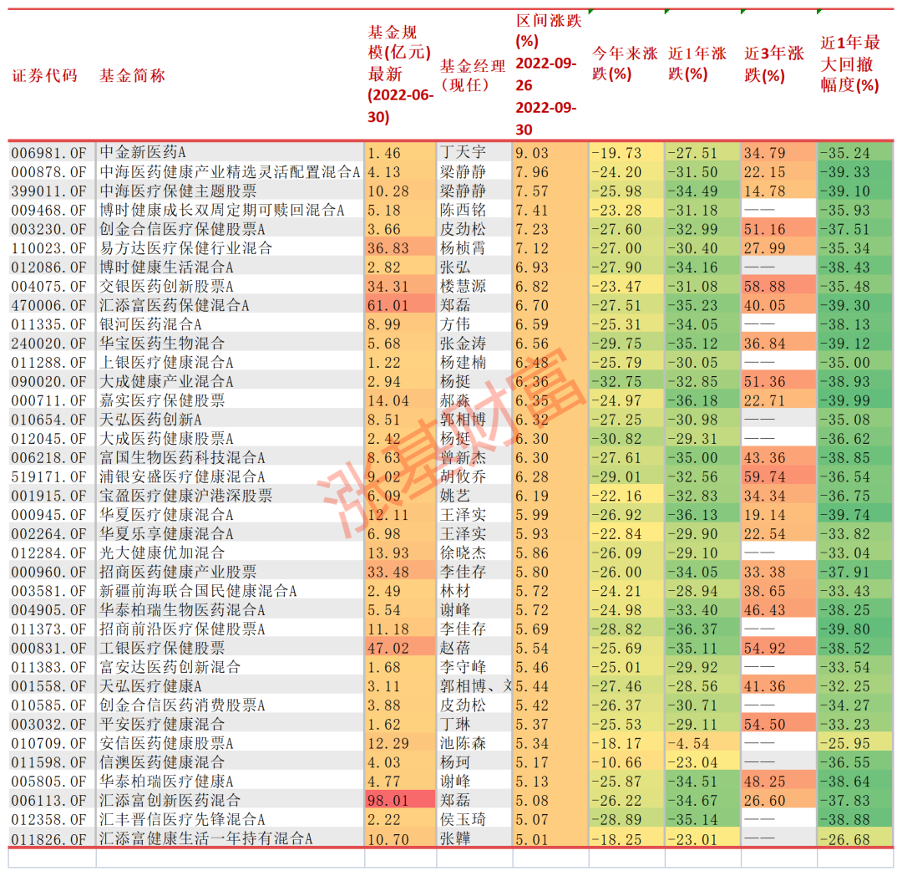Click fund code 006981.OF

click(x=49, y=153)
